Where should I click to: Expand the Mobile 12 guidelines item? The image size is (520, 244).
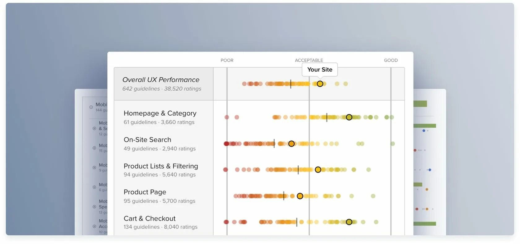(x=94, y=128)
